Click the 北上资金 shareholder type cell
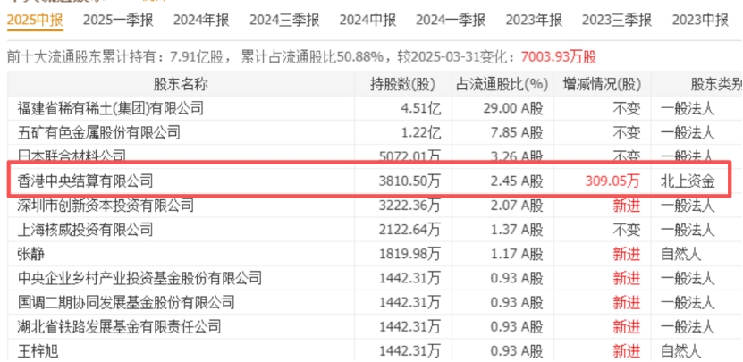Screen dimensions: 743x362 pos(688,181)
